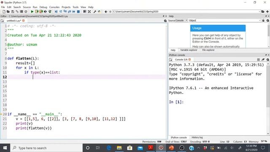Run selection or current line
Image resolution: width=270 pixels, height=152 pixels.
click(45, 11)
